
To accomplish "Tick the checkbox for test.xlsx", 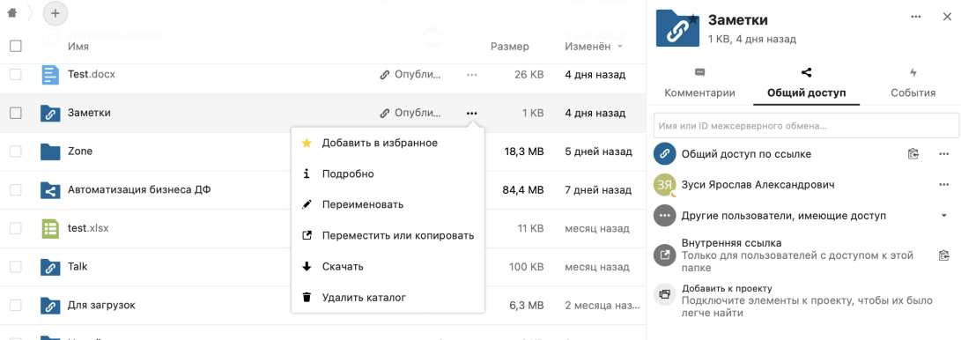I will [16, 228].
